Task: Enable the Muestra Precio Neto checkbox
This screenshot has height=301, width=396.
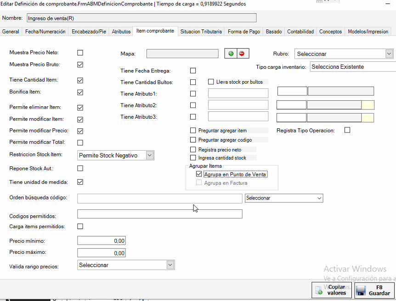Action: (x=80, y=53)
